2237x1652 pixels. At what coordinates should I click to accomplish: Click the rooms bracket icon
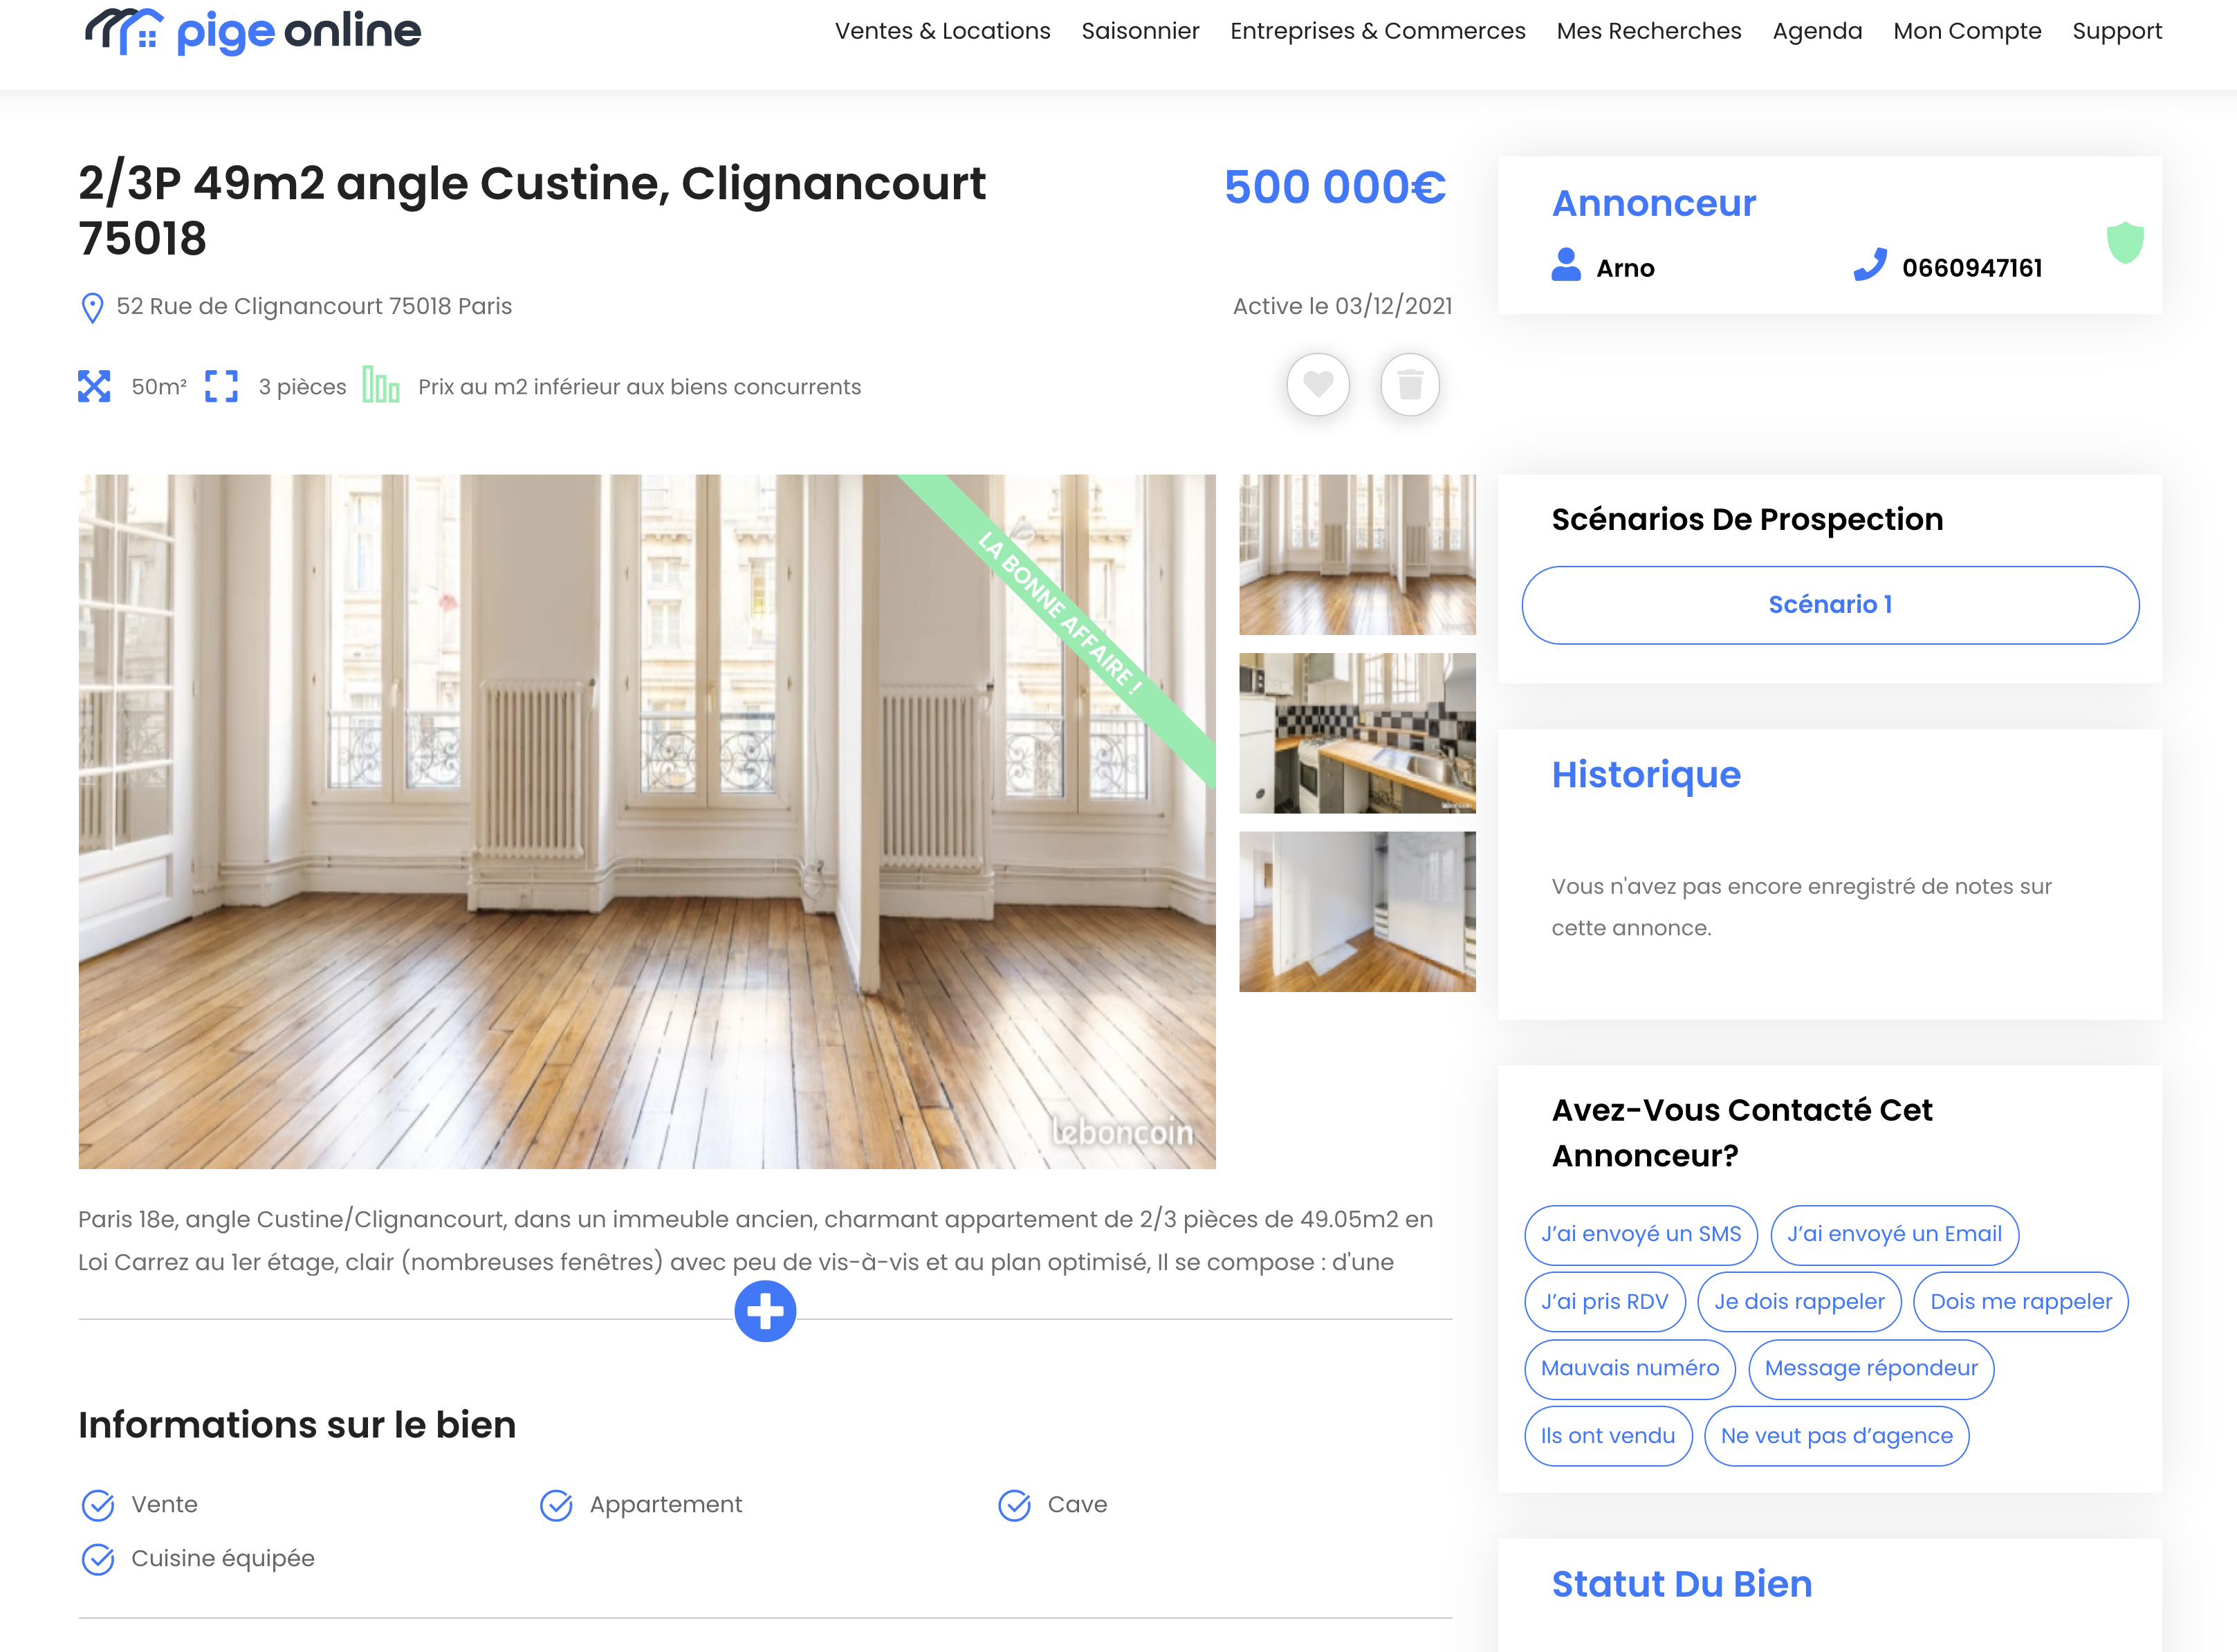click(221, 386)
